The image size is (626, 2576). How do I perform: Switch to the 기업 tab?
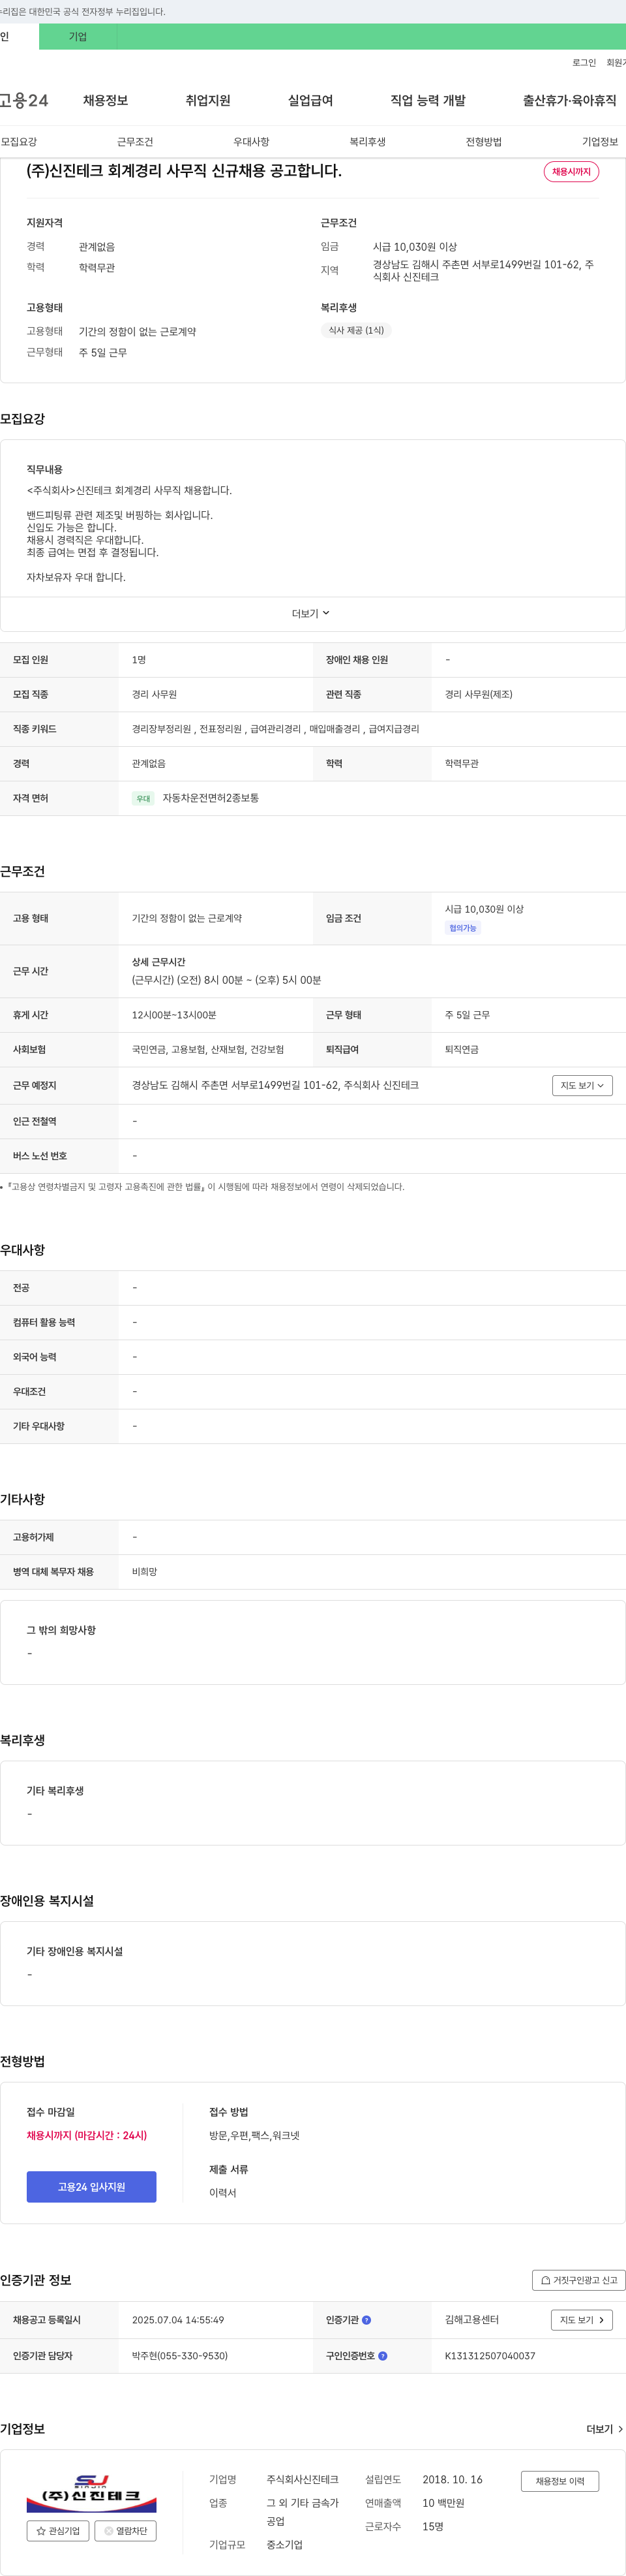click(78, 37)
